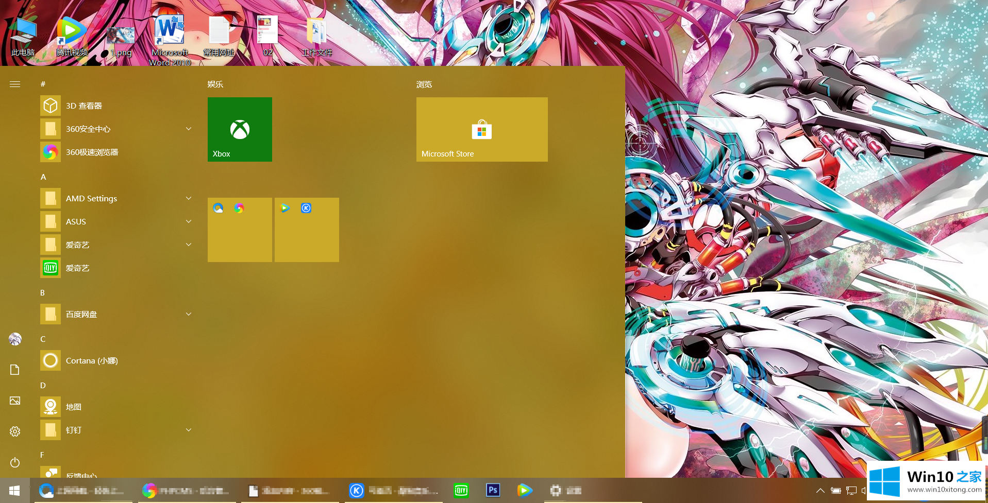Expand the AMD Settings folder
This screenshot has width=988, height=503.
click(x=116, y=198)
